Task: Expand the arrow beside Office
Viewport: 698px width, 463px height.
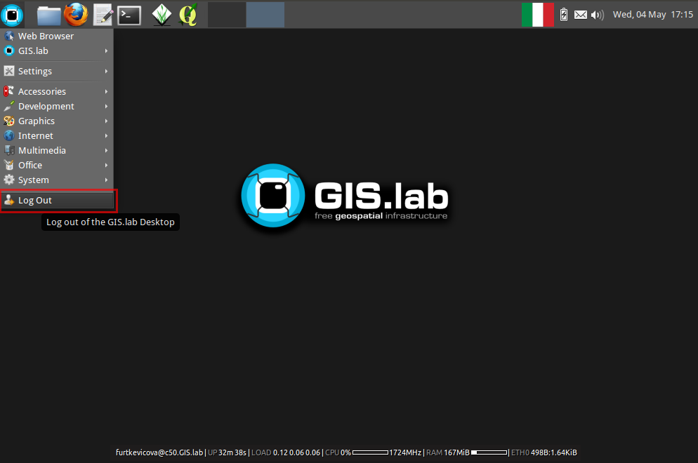Action: click(107, 165)
